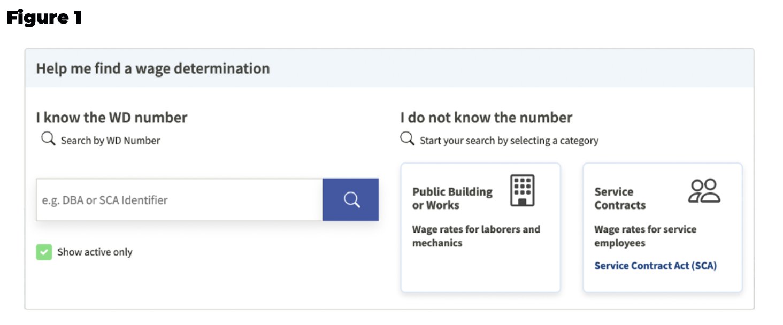Screen dimensions: 783x325
Task: Select the Service Contracts card title
Action: pyautogui.click(x=620, y=198)
